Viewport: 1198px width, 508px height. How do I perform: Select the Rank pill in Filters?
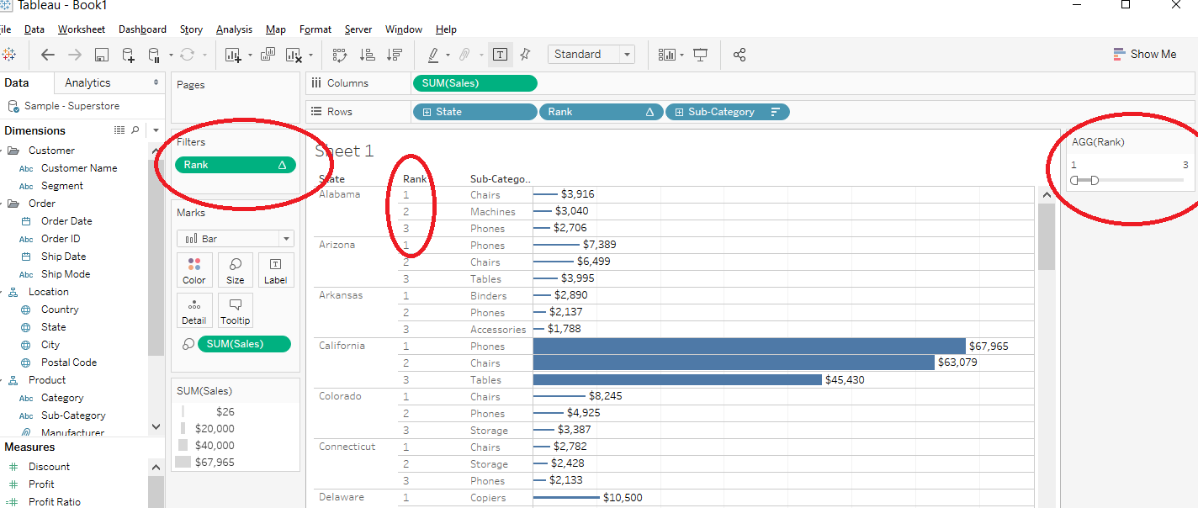click(235, 165)
